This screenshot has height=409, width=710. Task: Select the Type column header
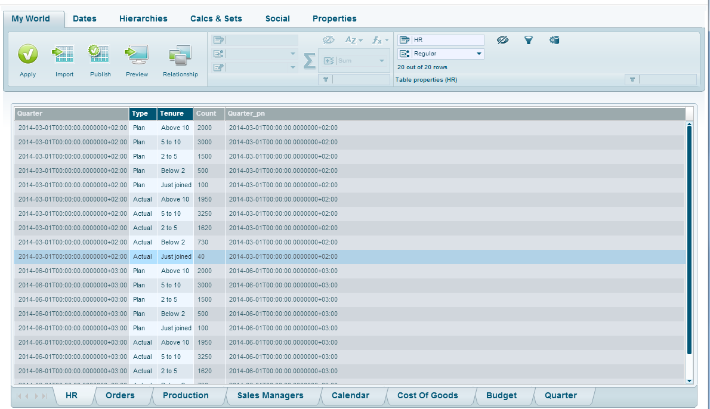point(143,113)
